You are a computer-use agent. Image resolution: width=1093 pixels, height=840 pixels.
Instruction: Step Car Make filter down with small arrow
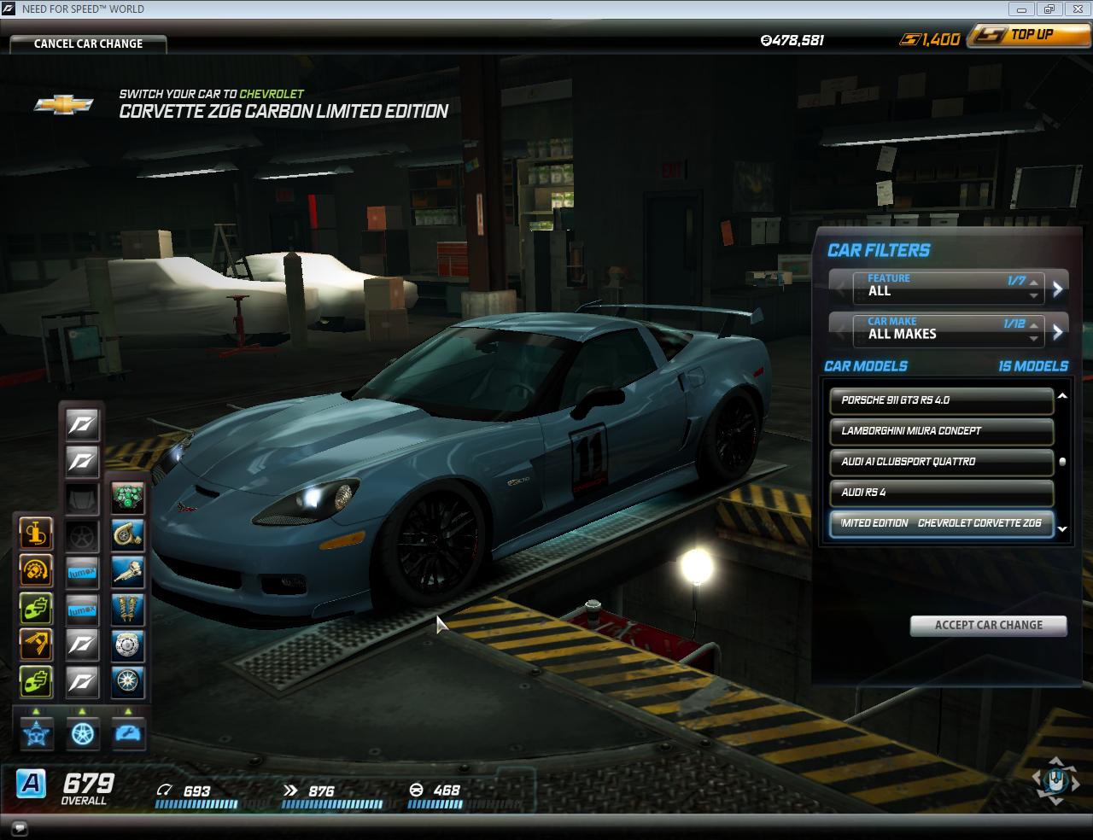1034,338
